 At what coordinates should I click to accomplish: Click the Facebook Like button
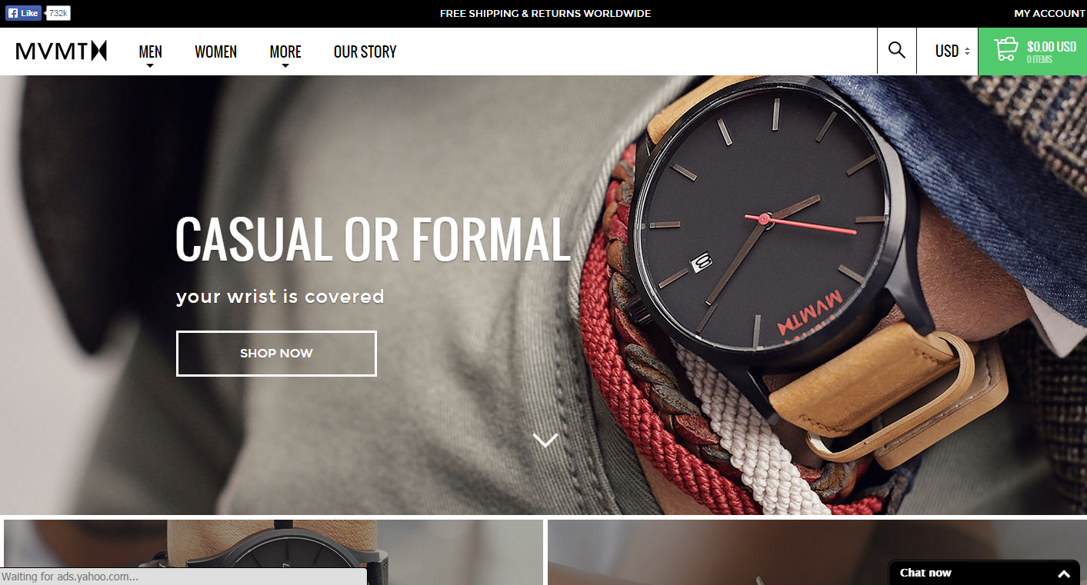[x=24, y=13]
